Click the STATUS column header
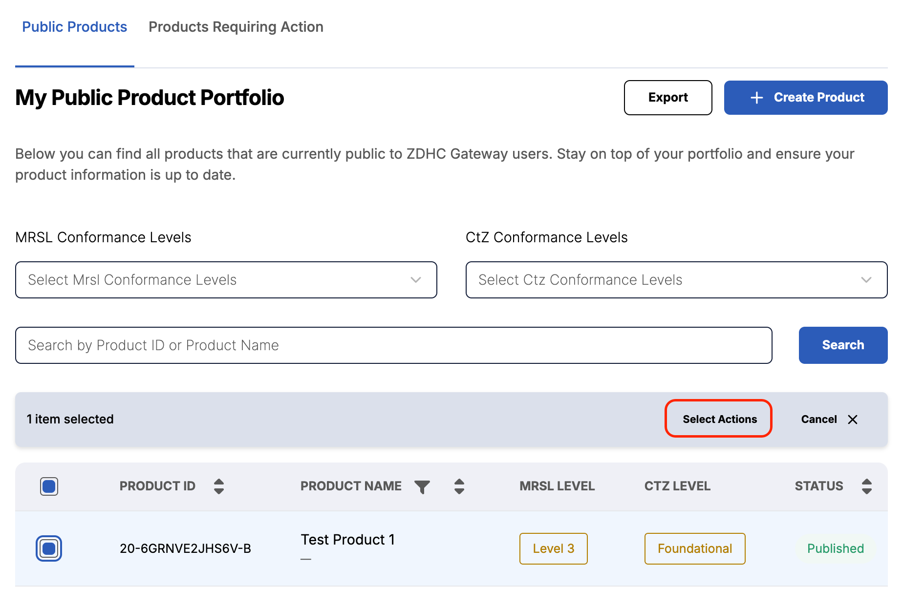 819,486
